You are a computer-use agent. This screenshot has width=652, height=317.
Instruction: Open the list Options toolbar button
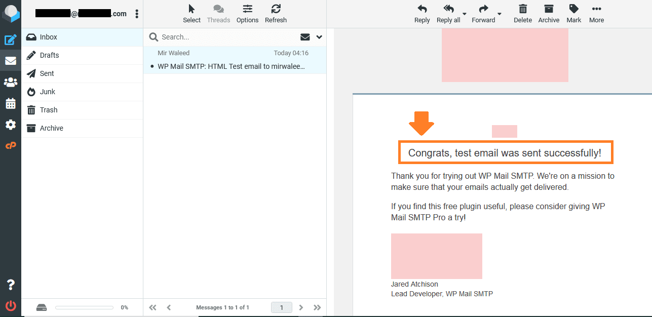pyautogui.click(x=248, y=14)
